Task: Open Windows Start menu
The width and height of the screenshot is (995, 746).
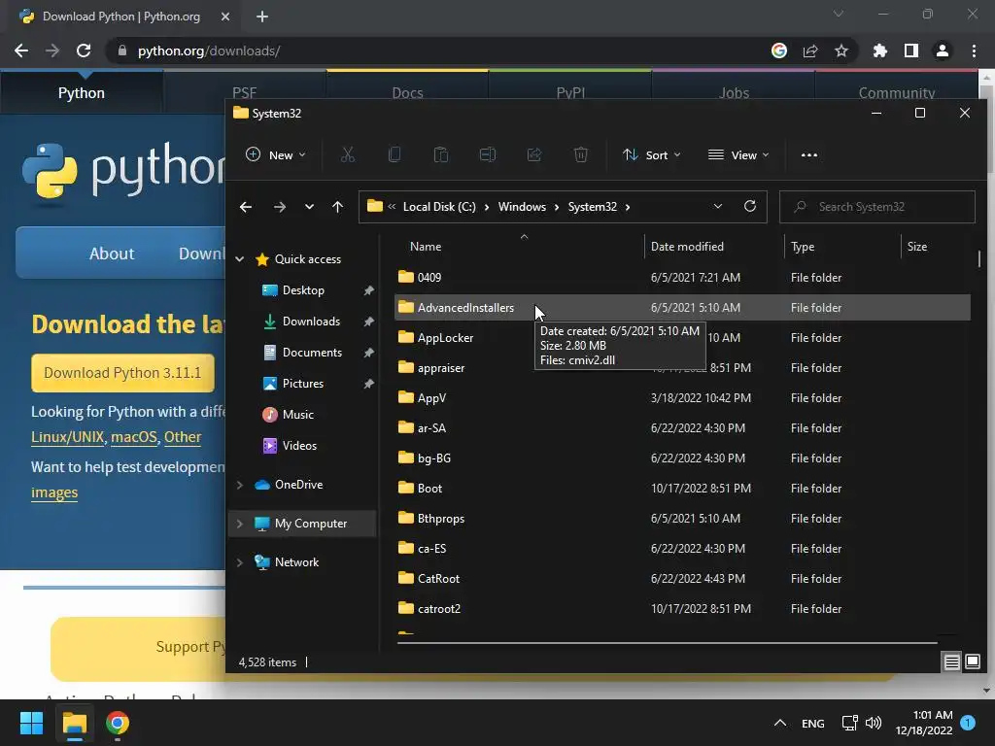Action: click(31, 723)
